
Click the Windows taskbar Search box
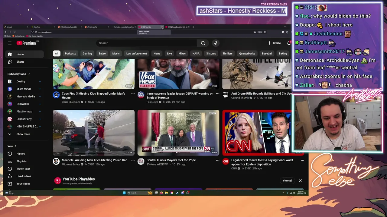click(140, 193)
